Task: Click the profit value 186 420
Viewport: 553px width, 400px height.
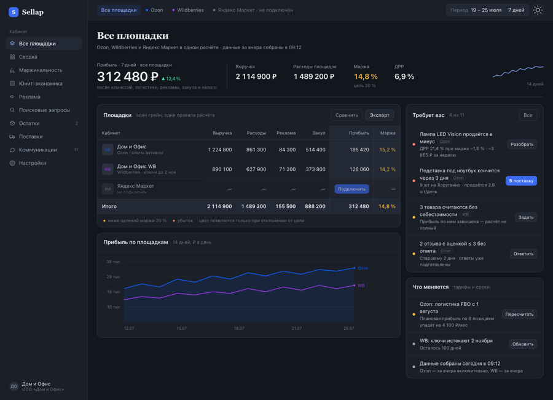Action: [359, 150]
